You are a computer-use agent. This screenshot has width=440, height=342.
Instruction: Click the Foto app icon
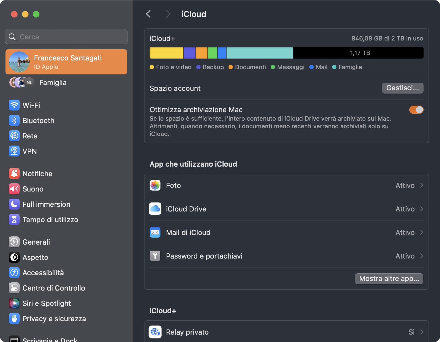click(x=155, y=185)
